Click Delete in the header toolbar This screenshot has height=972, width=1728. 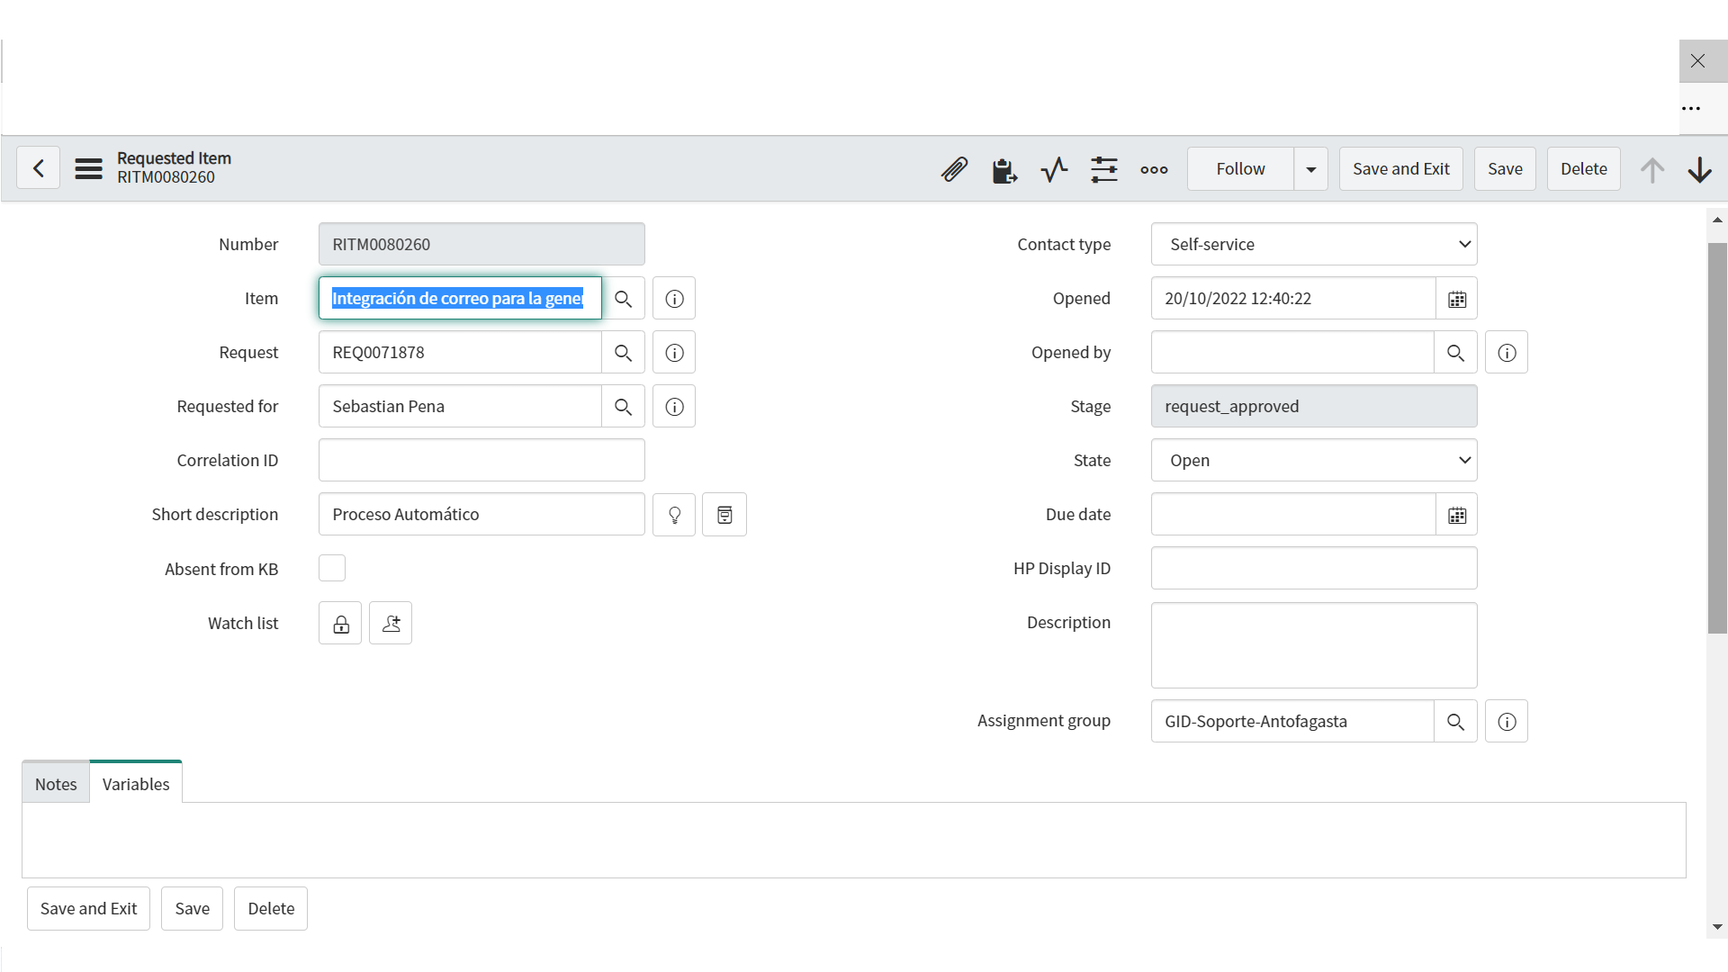1583,169
